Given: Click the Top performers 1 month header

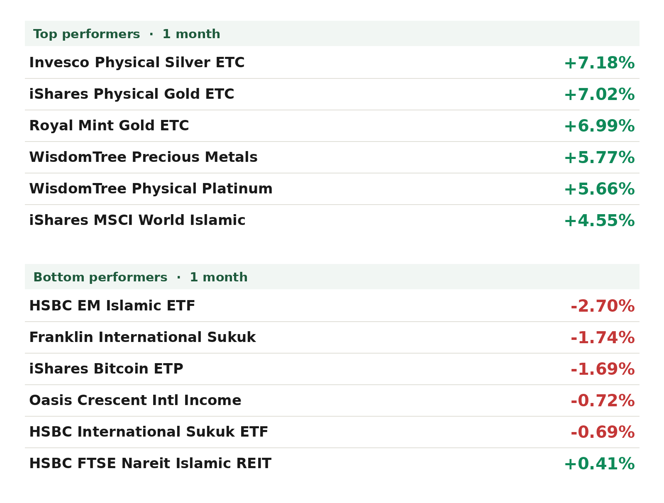Looking at the screenshot, I should [x=332, y=34].
